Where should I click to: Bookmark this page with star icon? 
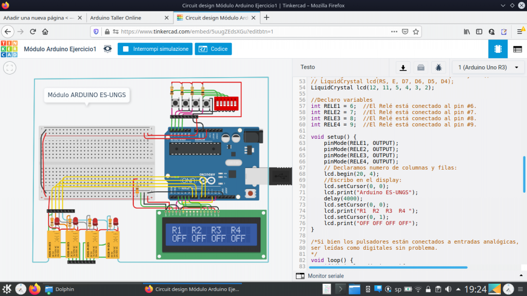click(416, 31)
